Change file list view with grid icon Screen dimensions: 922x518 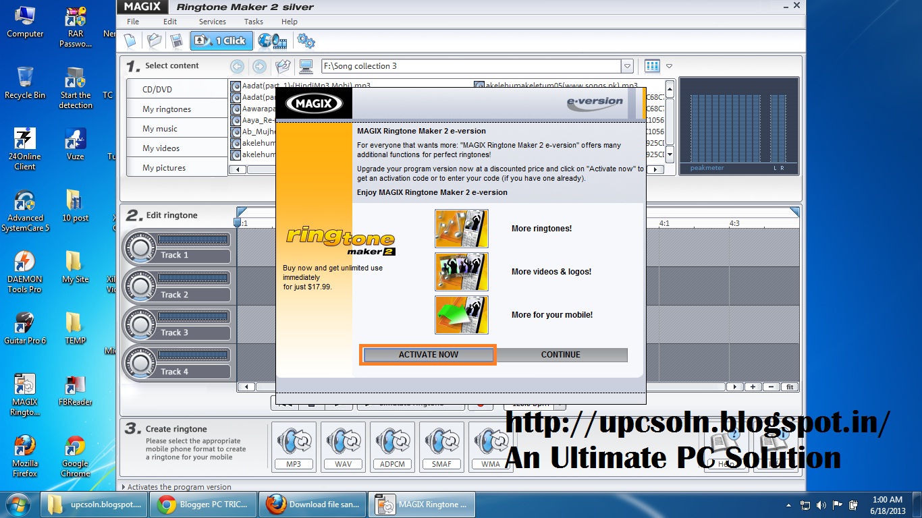click(x=652, y=66)
